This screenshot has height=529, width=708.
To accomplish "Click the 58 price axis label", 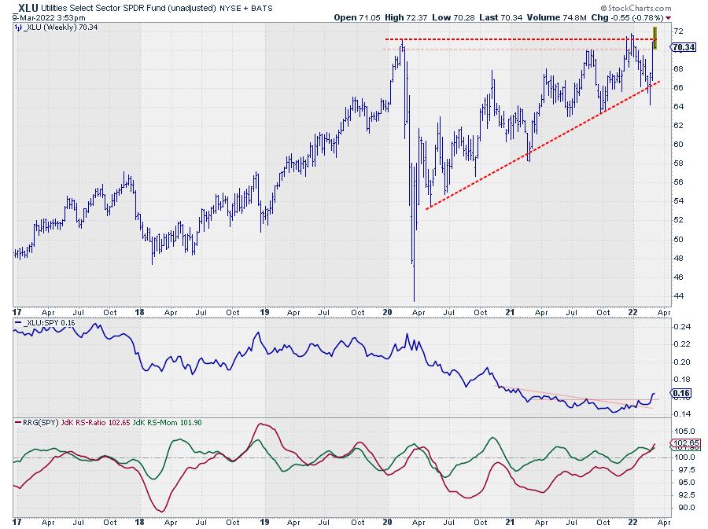I will pos(678,163).
